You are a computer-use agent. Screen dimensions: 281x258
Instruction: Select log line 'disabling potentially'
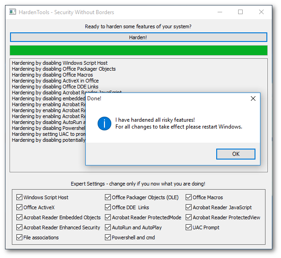(48, 140)
